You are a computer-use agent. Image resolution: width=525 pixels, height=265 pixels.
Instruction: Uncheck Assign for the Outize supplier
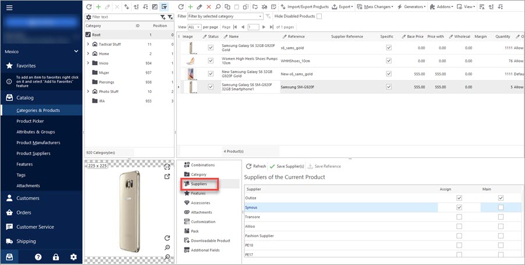459,198
